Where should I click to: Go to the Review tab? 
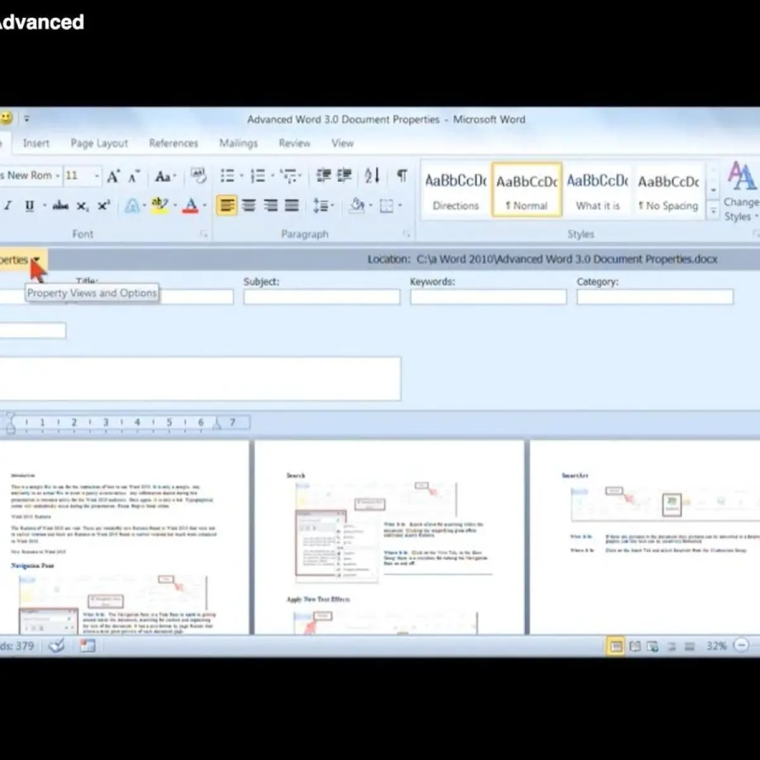[294, 143]
